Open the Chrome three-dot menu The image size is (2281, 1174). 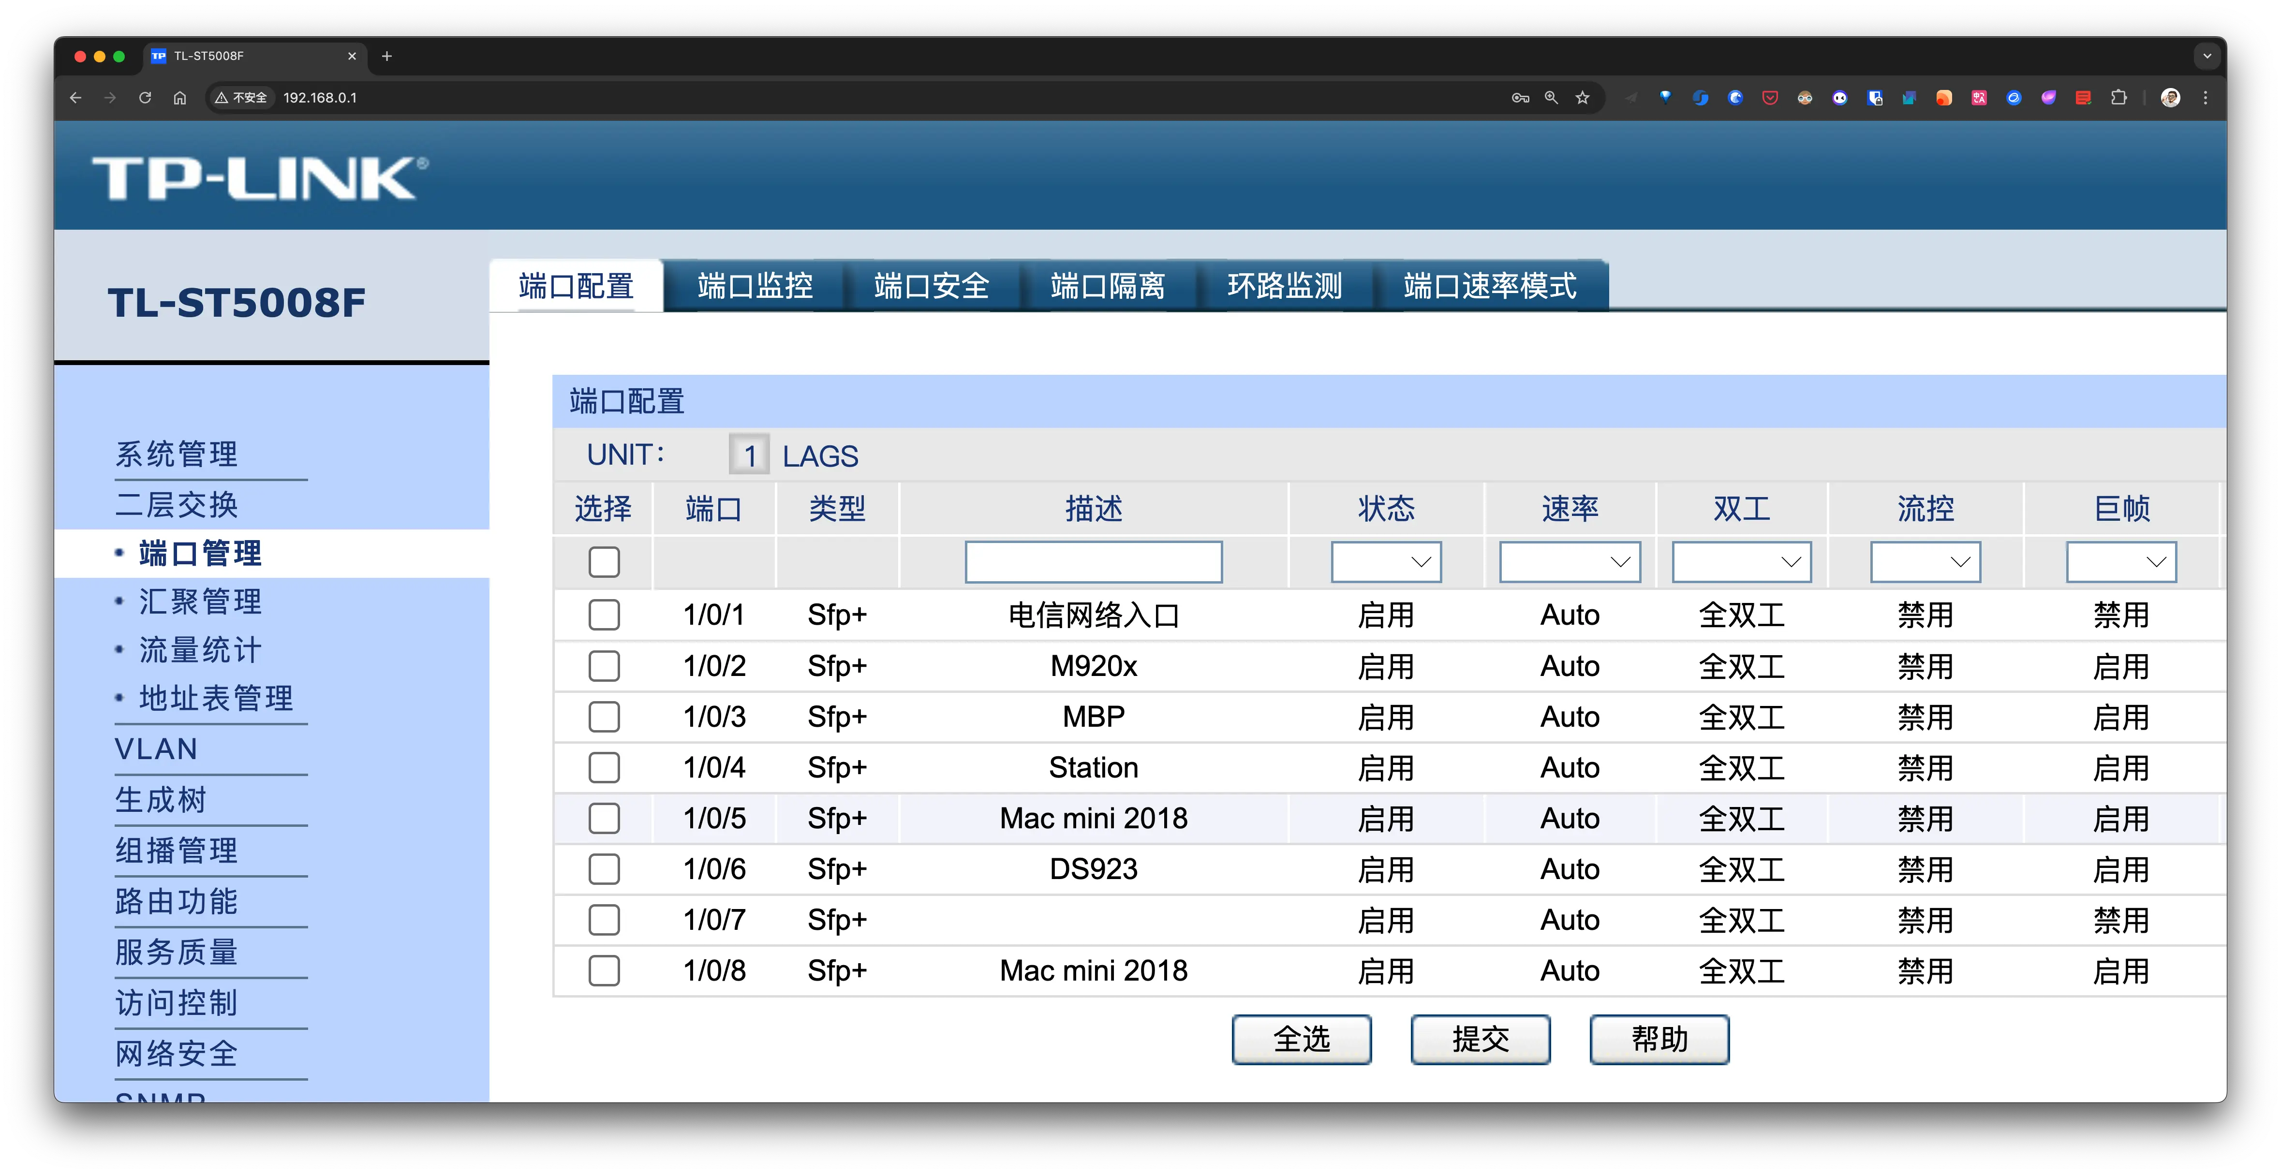2205,98
